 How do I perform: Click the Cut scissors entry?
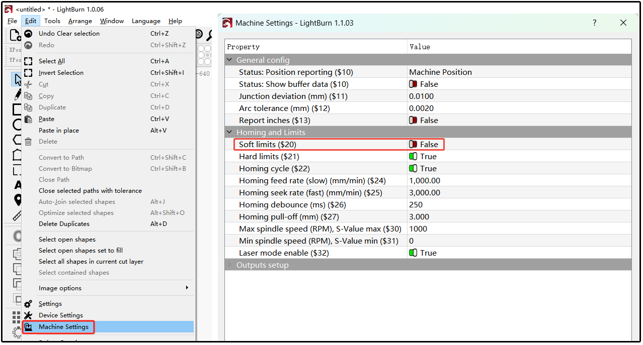108,84
